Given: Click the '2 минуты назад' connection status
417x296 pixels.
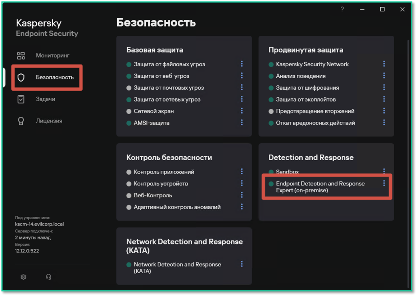Looking at the screenshot, I should (33, 237).
